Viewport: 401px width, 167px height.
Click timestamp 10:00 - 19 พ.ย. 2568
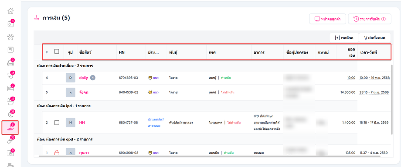click(x=374, y=78)
